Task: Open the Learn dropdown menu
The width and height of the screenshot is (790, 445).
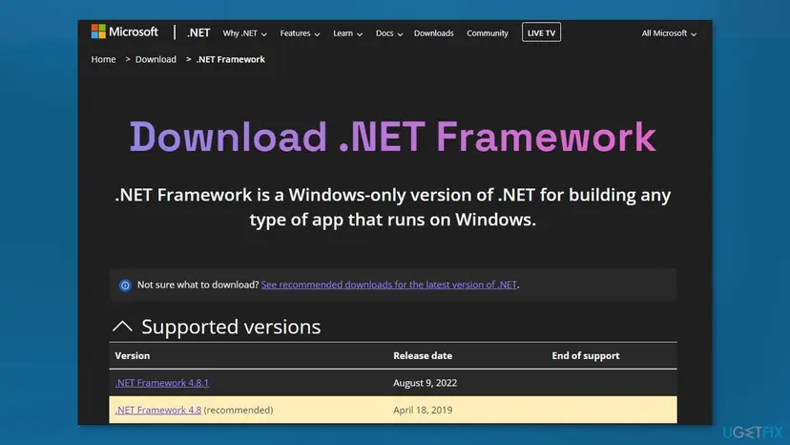Action: pos(347,33)
